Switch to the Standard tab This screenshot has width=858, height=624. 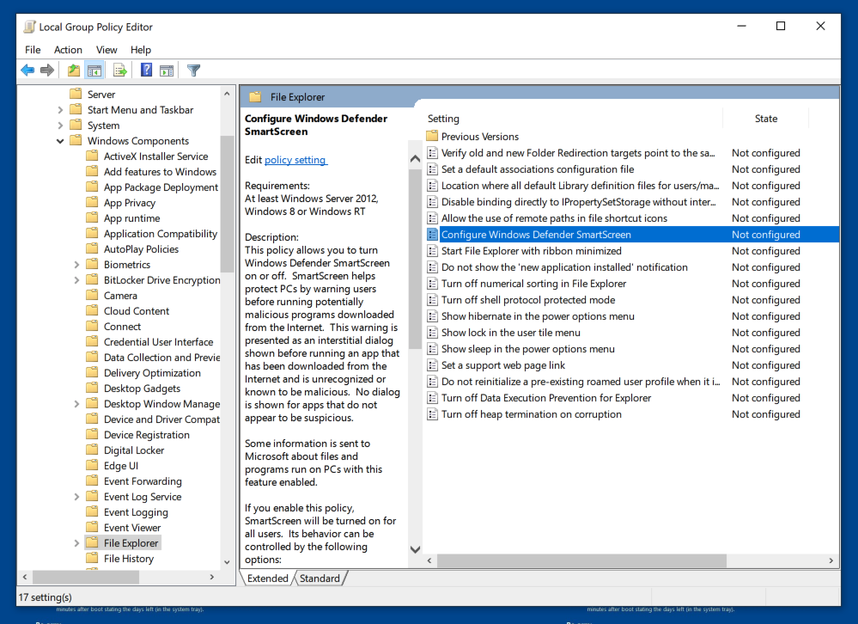[319, 578]
